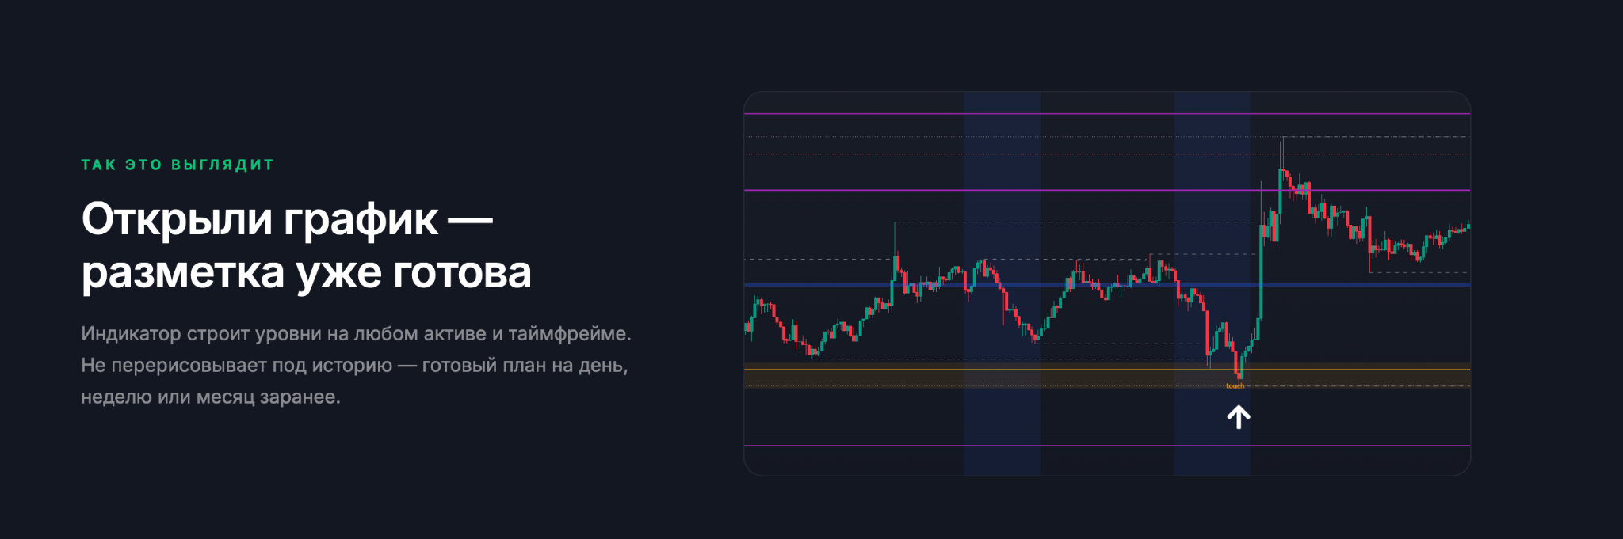The image size is (1623, 539).
Task: Click the green heading "ТАК ЭТО ВЫГЛЯДИТ"
Action: 178,165
